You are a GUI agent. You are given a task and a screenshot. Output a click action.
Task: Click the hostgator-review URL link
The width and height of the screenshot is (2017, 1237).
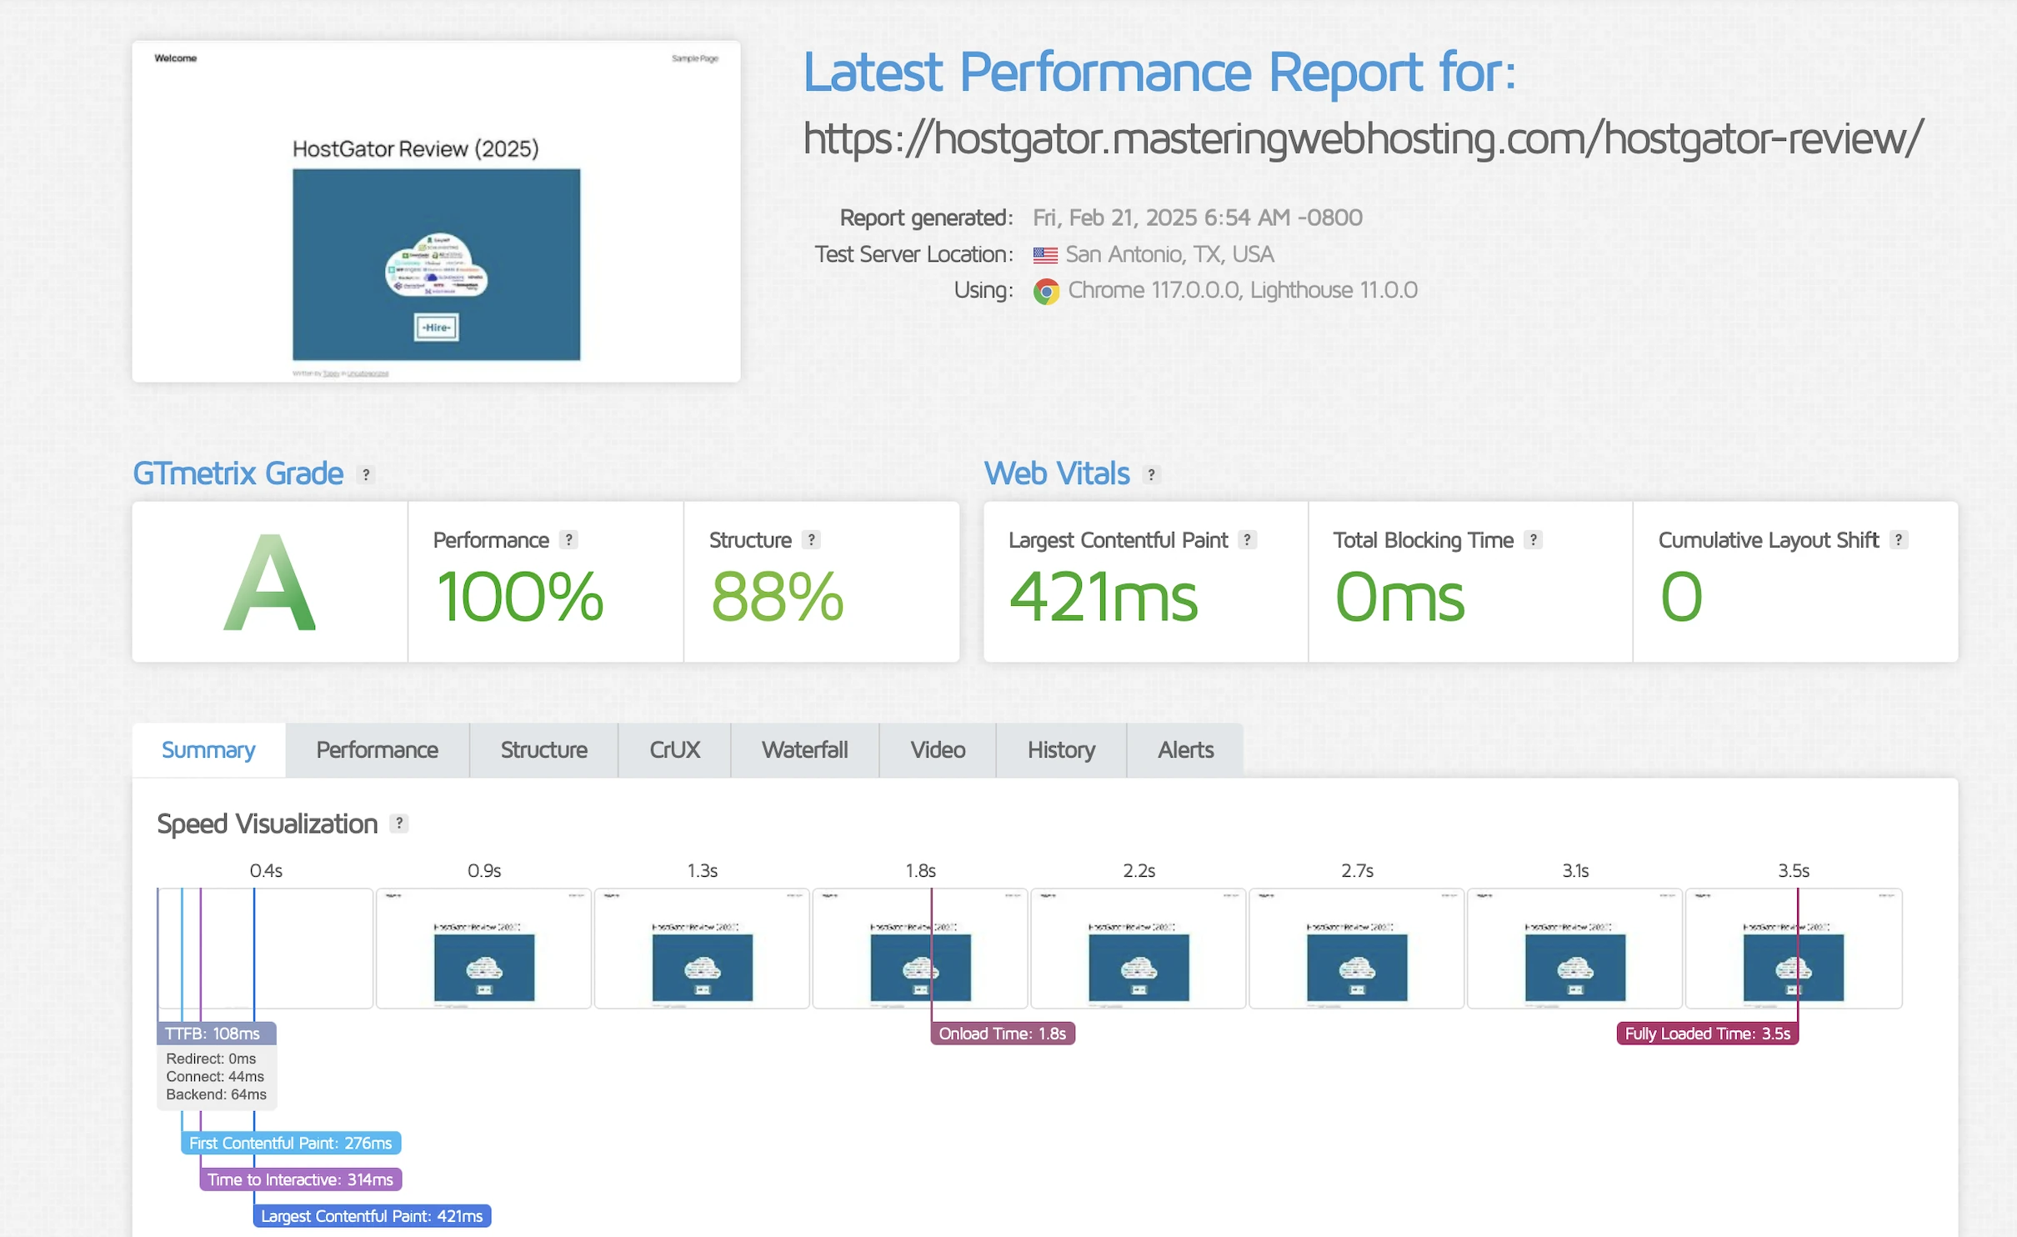tap(1363, 138)
